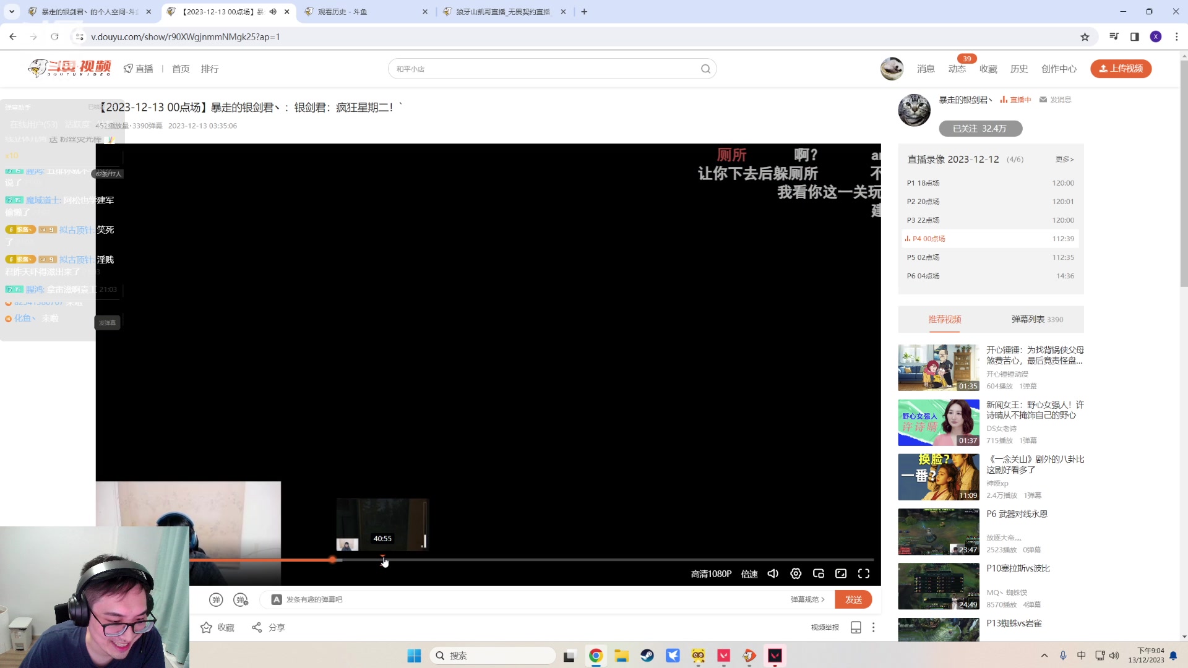Mute the video volume
The width and height of the screenshot is (1188, 668).
pos(773,573)
